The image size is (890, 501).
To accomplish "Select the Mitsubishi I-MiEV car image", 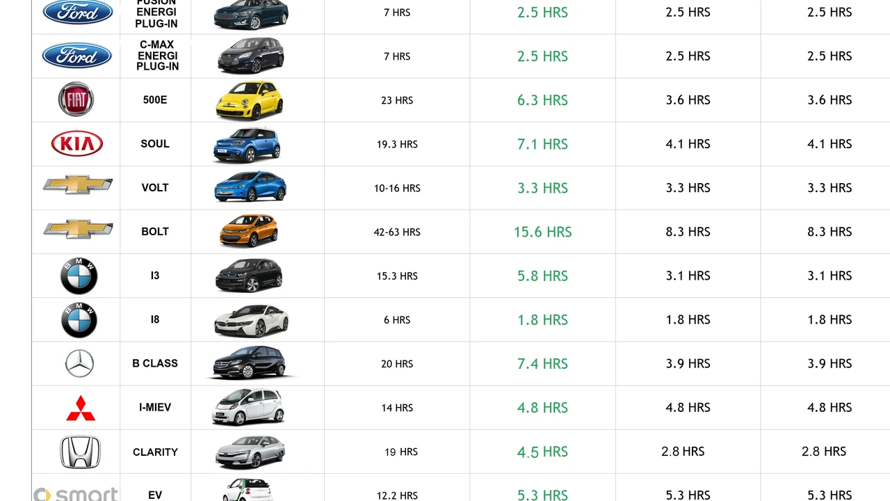I will 248,407.
